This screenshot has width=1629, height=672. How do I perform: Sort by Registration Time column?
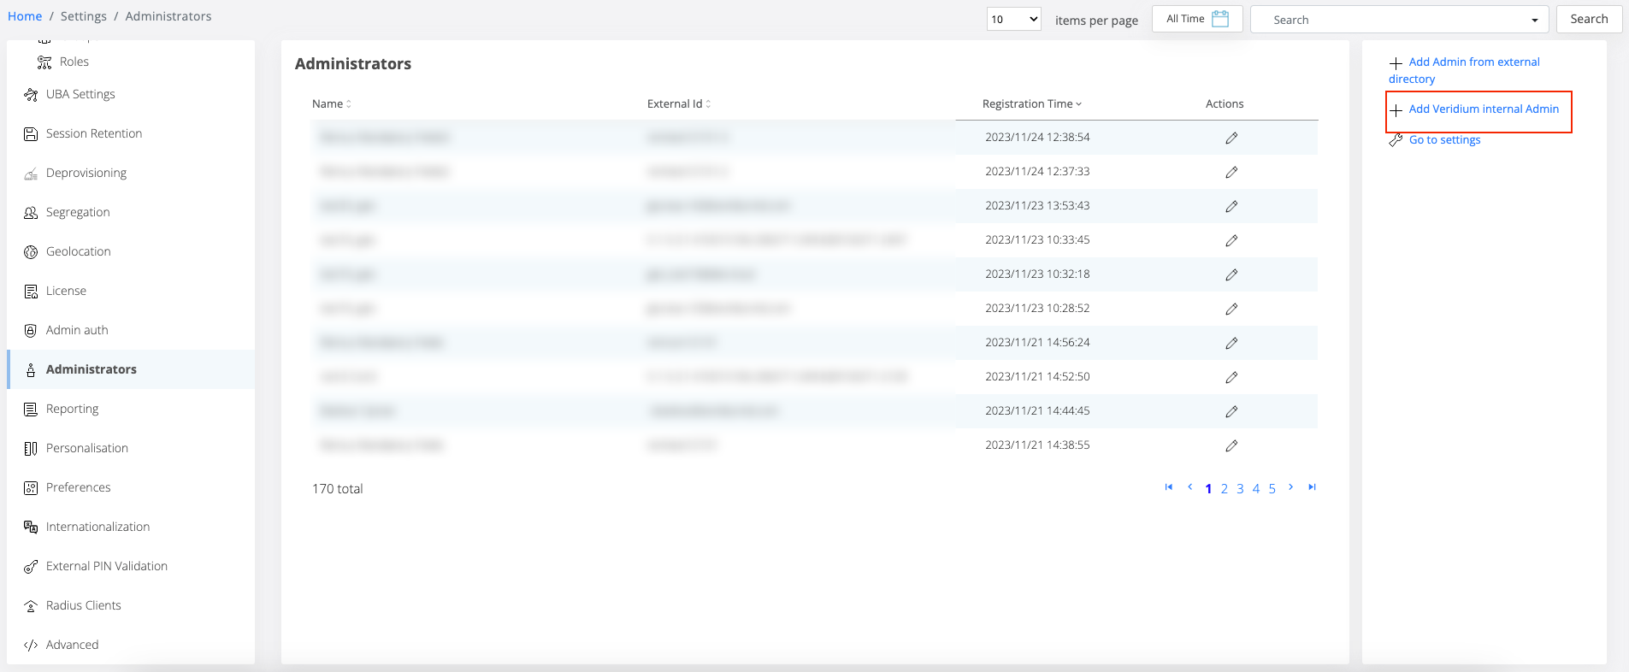point(1032,103)
